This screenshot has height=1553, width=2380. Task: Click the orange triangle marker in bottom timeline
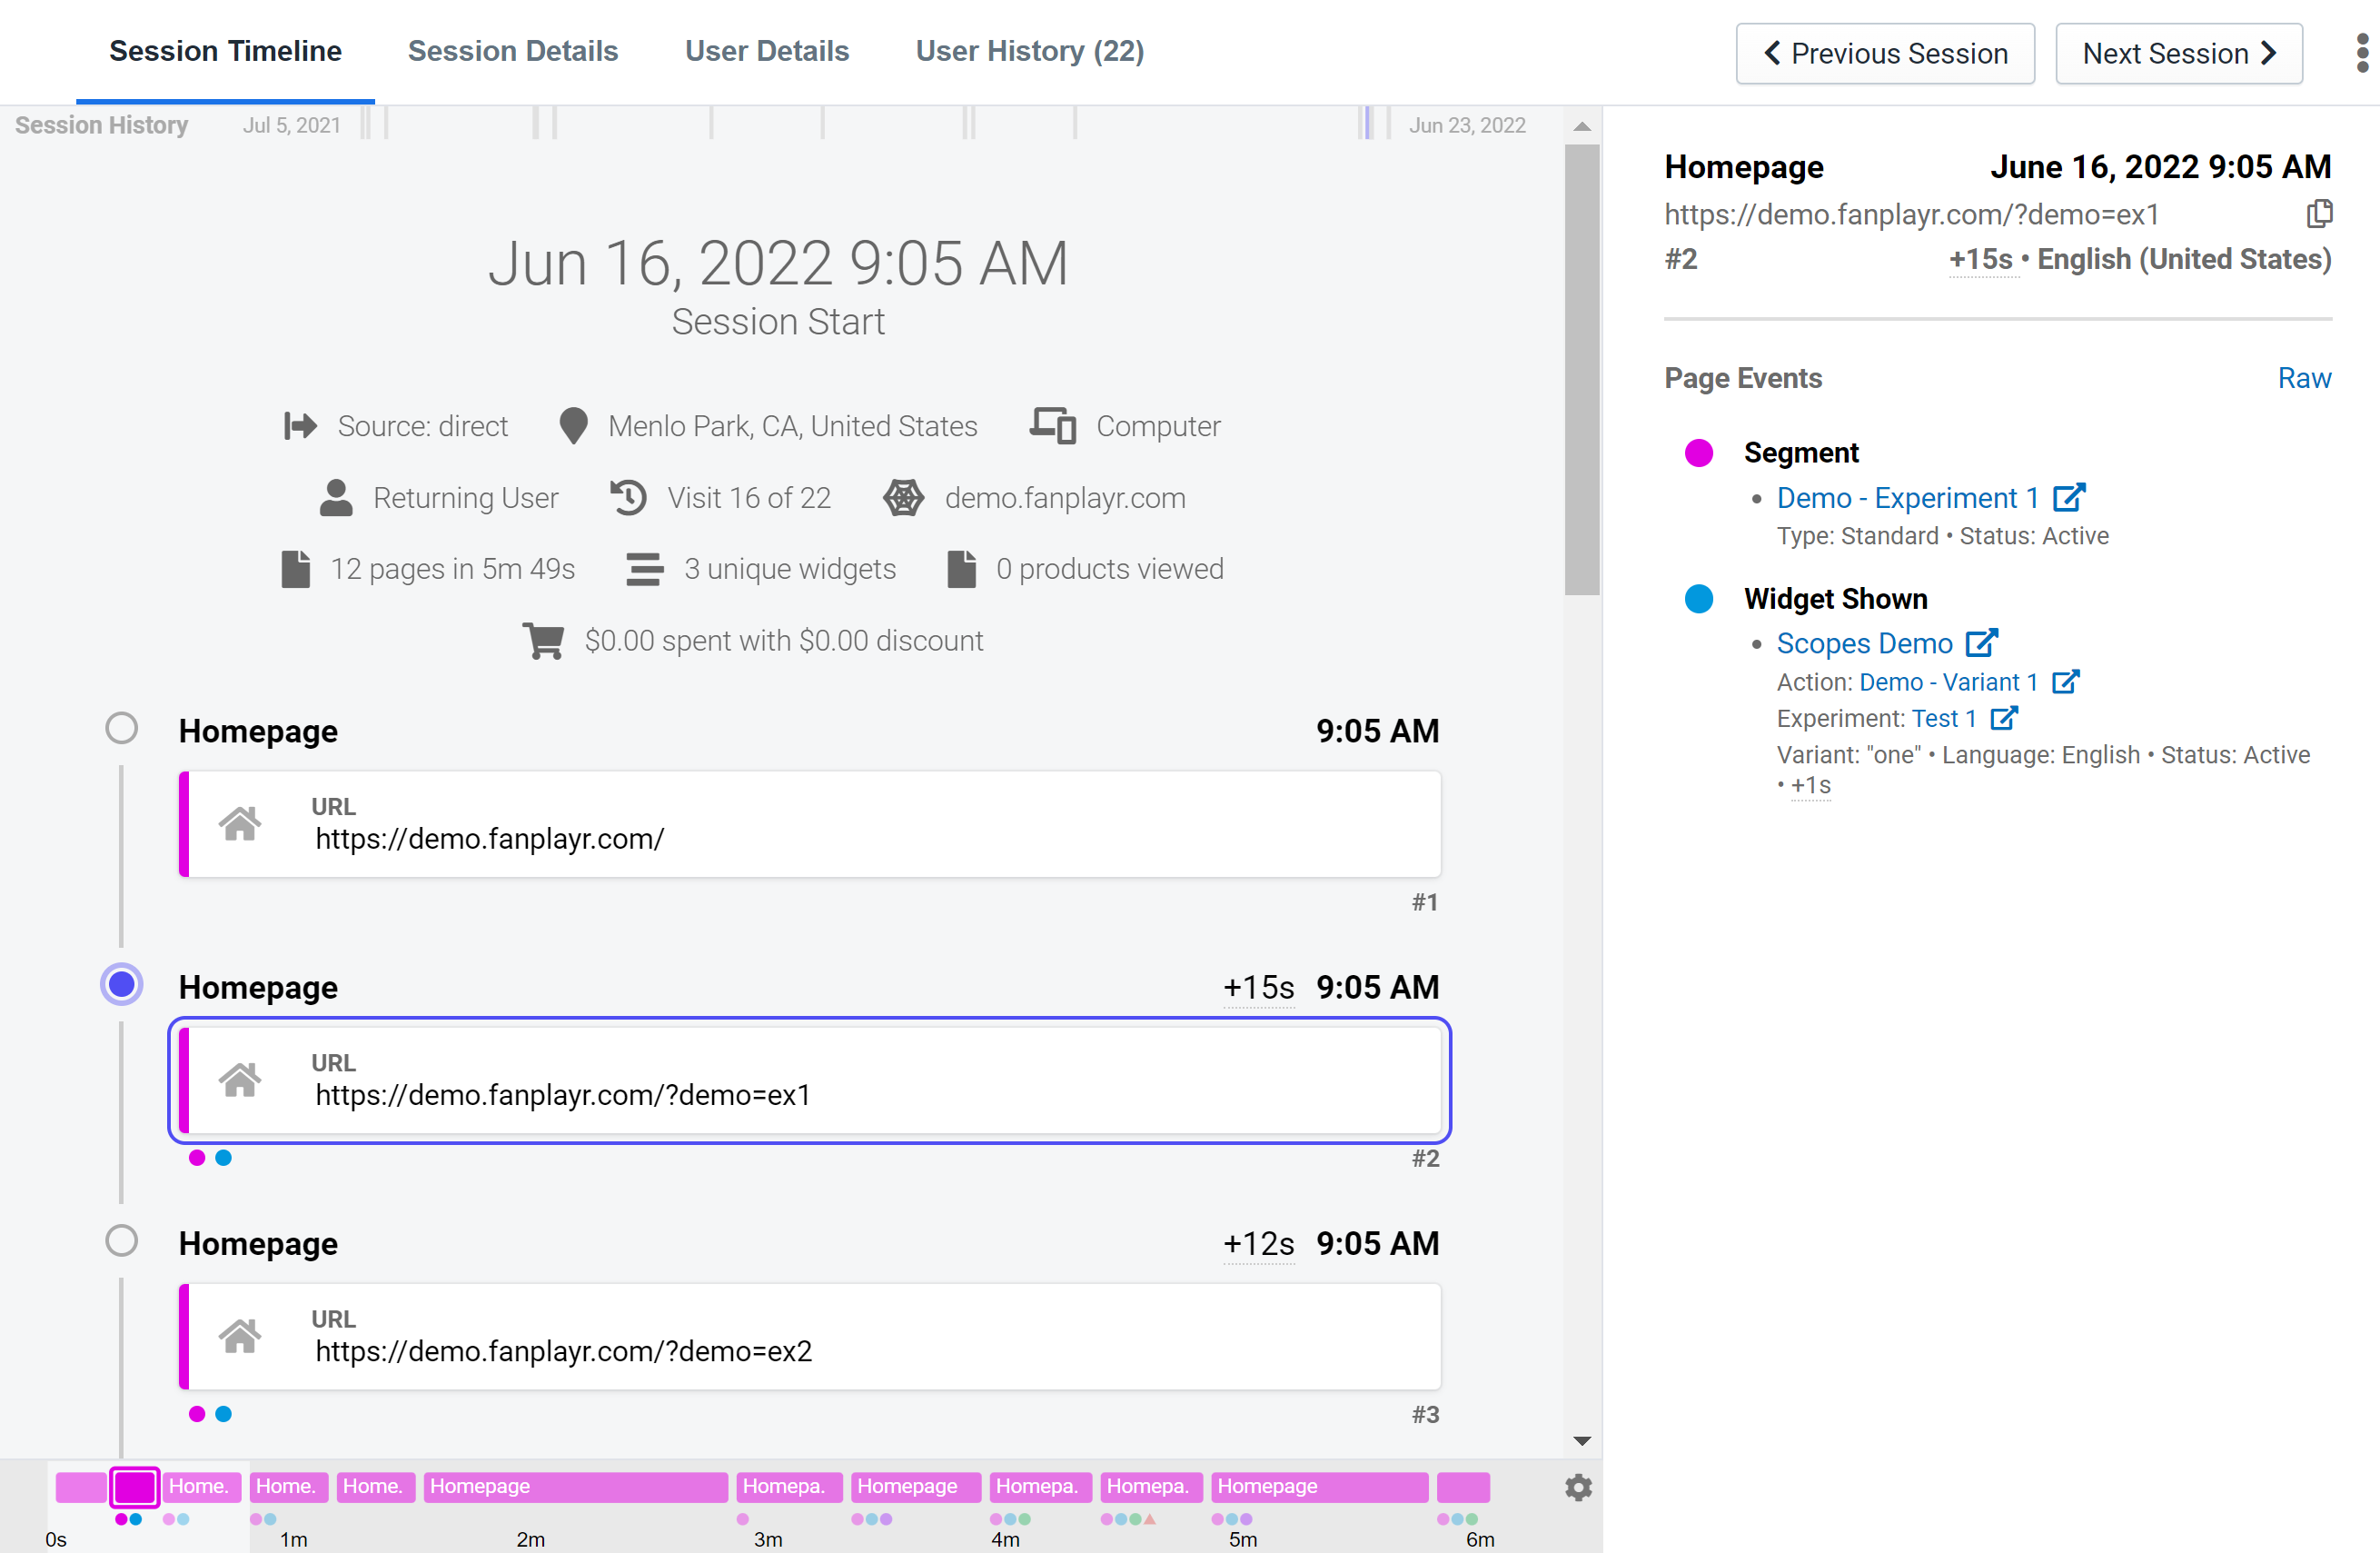[1150, 1519]
